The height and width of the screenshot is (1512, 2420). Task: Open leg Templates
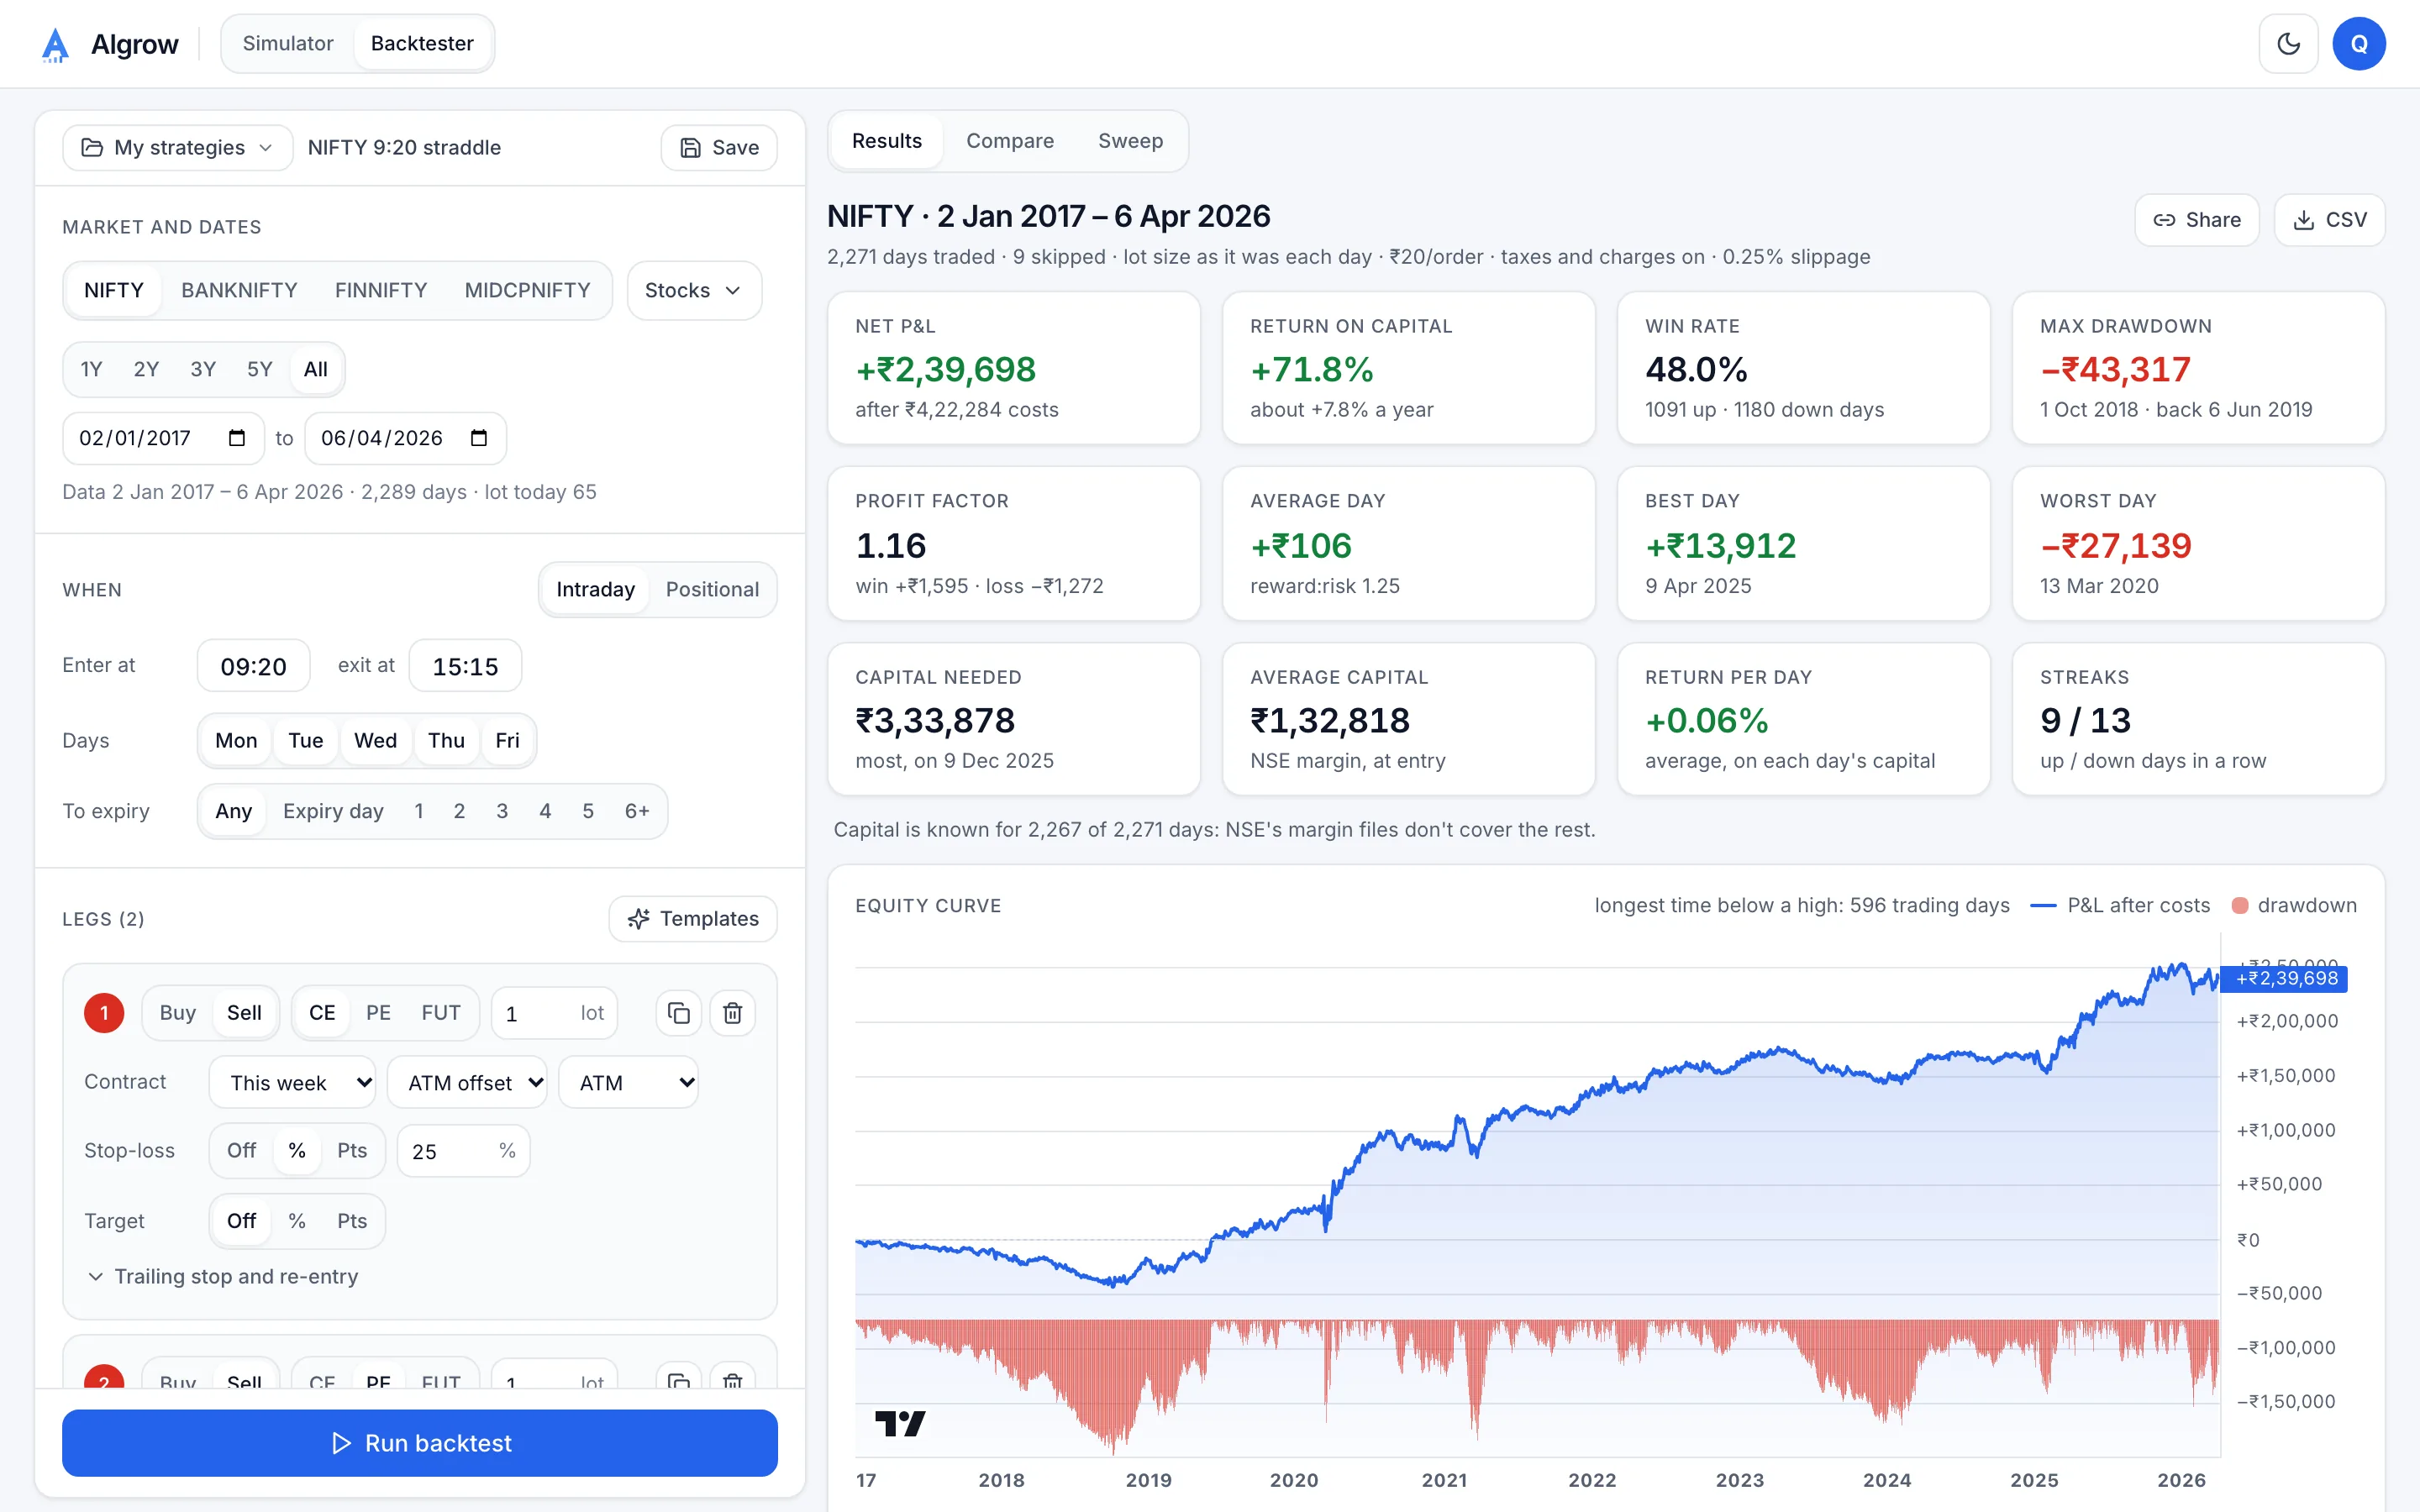tap(693, 919)
